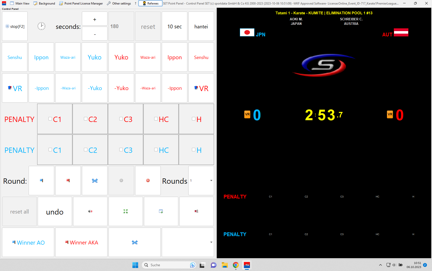
Task: Click the red medical flag icon button
Action: coord(196,211)
